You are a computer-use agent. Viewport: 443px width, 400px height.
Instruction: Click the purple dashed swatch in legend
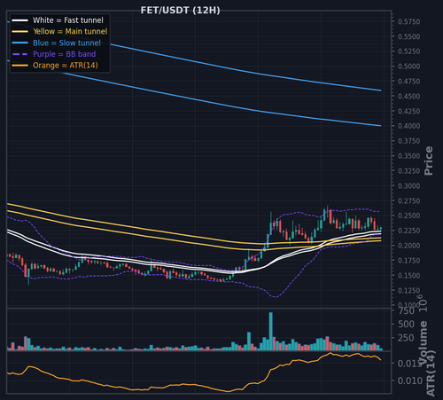click(19, 54)
